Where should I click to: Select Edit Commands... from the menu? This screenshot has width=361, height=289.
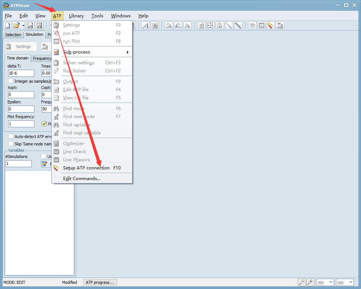pos(82,179)
